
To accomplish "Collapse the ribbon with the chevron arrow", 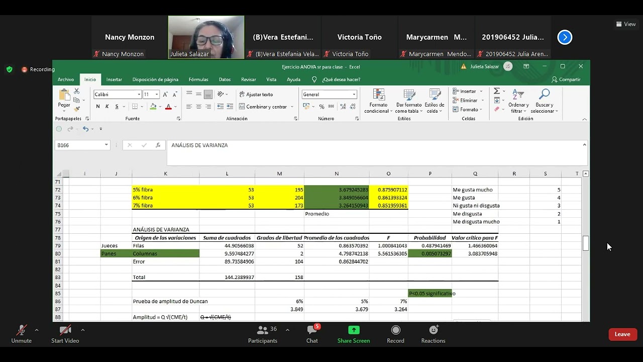I will [x=584, y=119].
